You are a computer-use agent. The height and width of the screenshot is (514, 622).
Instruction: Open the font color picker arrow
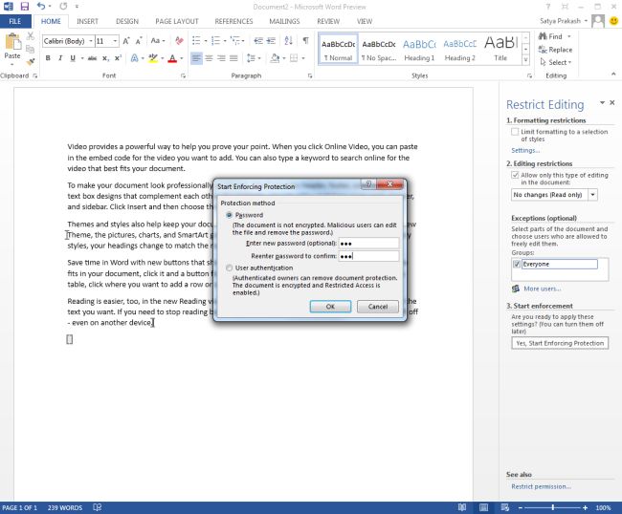click(x=182, y=58)
